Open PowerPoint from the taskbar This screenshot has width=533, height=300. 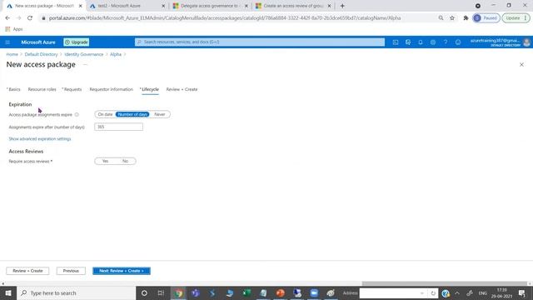pyautogui.click(x=280, y=292)
